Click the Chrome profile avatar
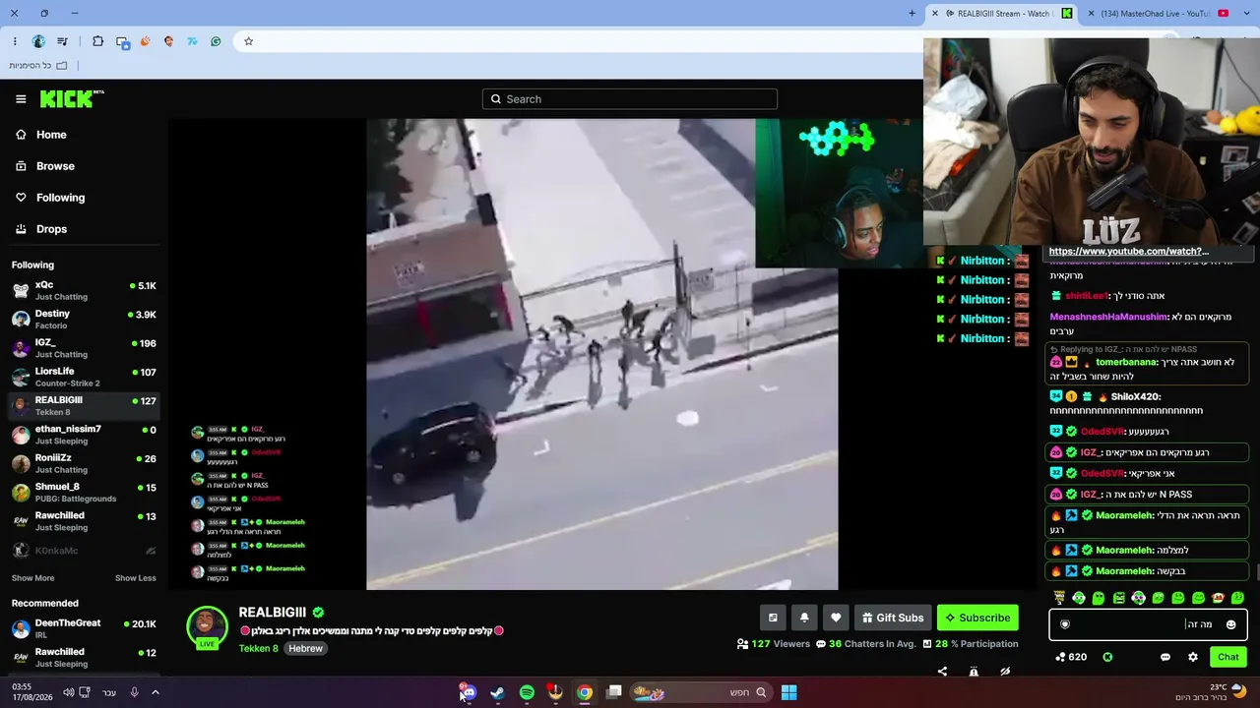The width and height of the screenshot is (1260, 708). [38, 41]
